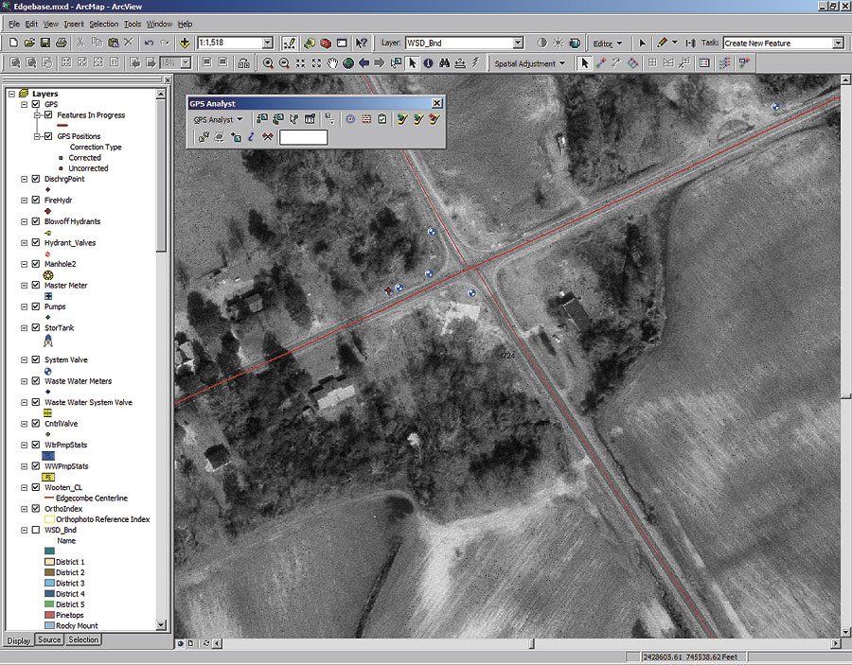This screenshot has height=665, width=852.
Task: Launch ArcCatalog from its toolbar icon
Action: tap(310, 43)
